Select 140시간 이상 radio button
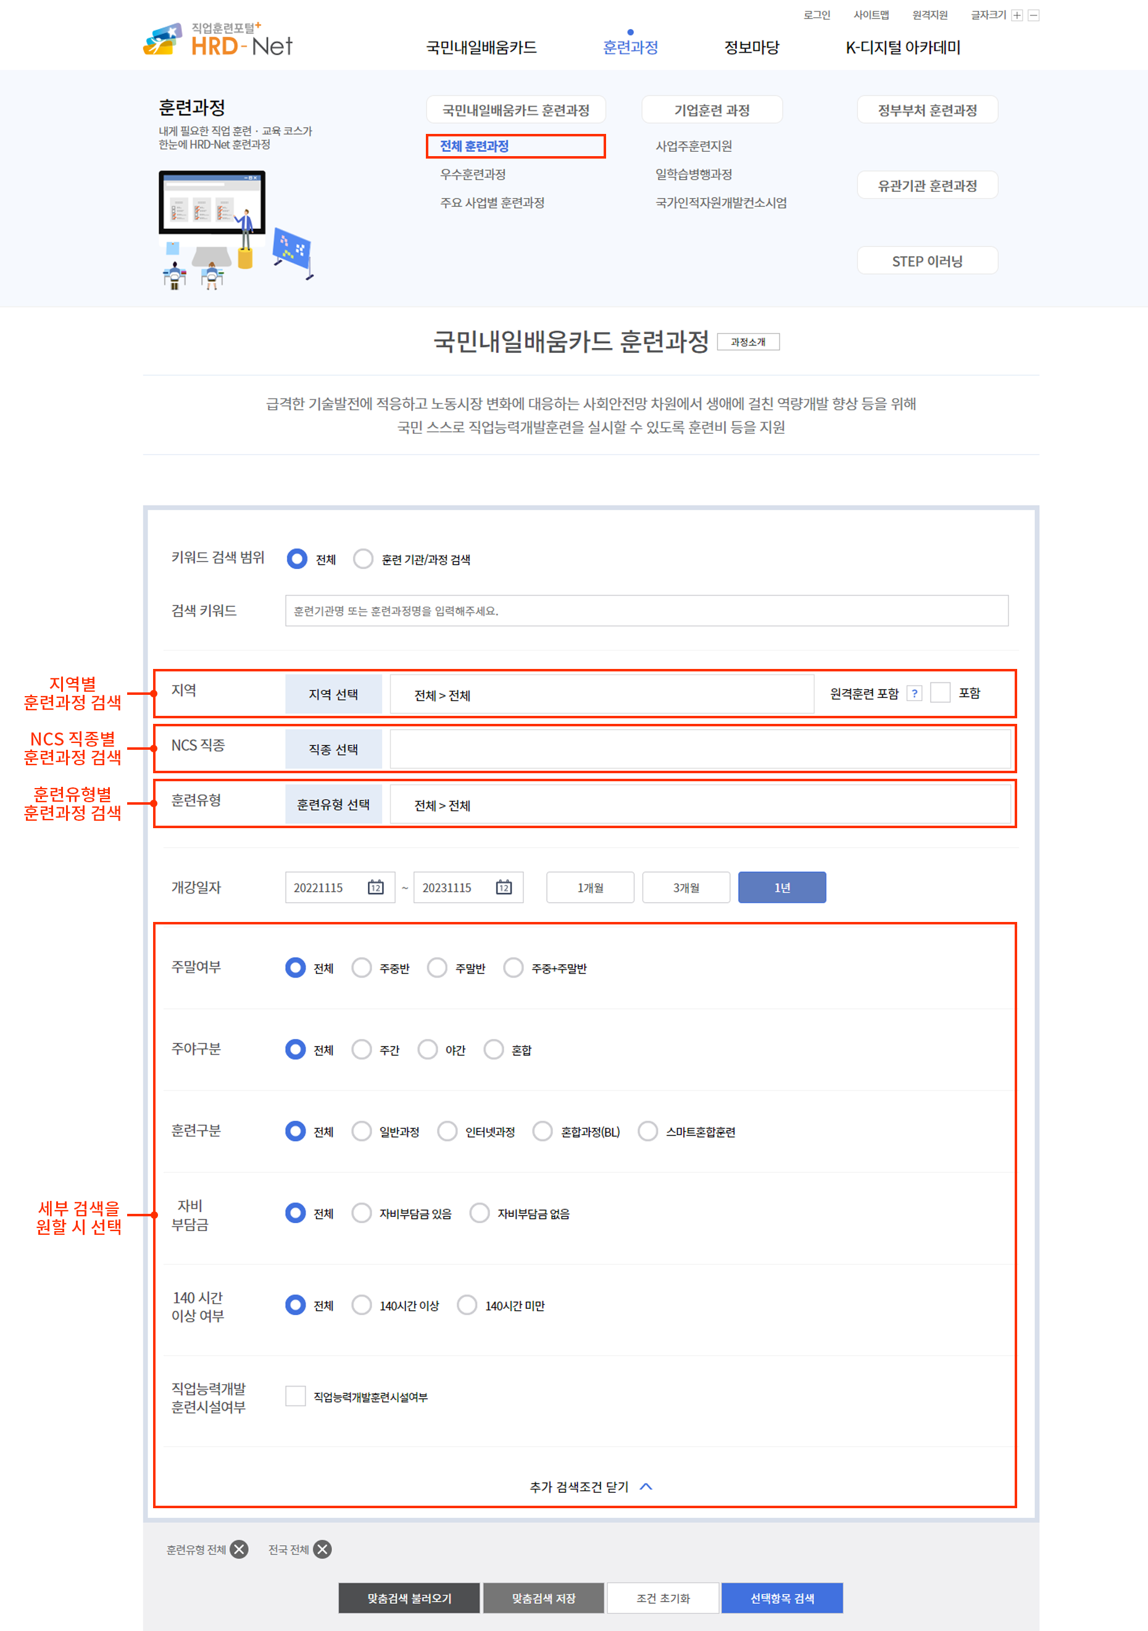 362,1305
